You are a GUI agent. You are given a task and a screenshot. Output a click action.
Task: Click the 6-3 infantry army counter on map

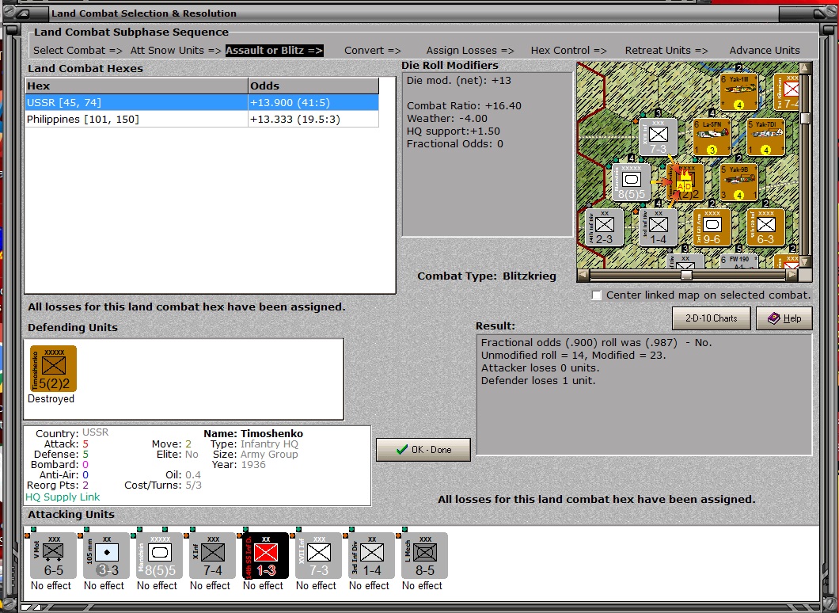[765, 227]
